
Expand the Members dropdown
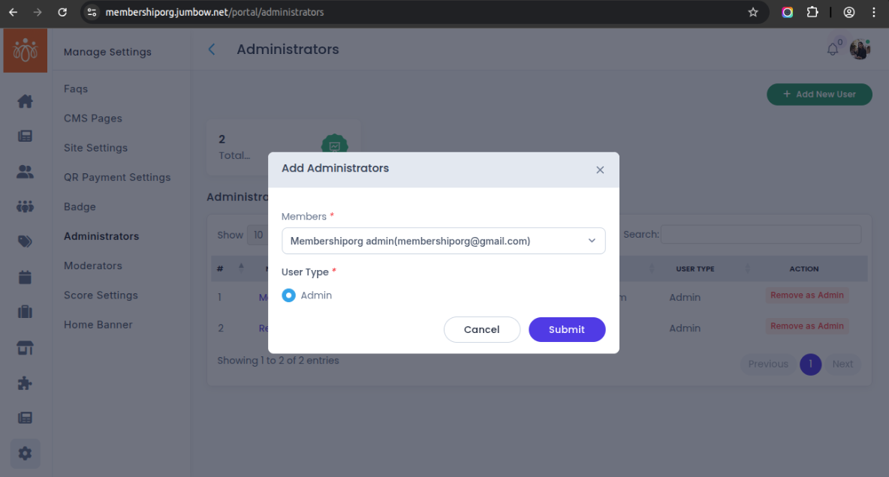point(443,241)
